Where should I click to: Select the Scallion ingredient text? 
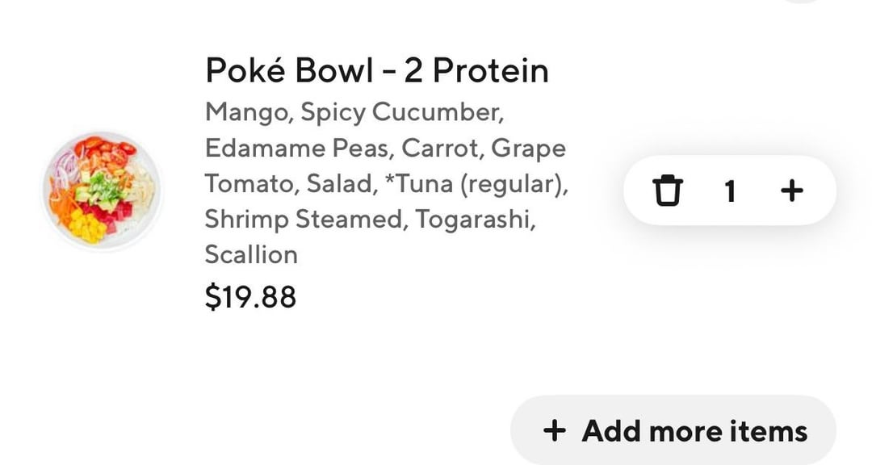pos(251,255)
